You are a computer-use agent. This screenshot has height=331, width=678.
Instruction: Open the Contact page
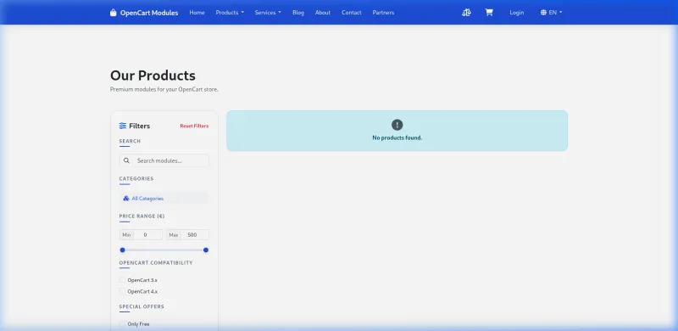coord(351,13)
